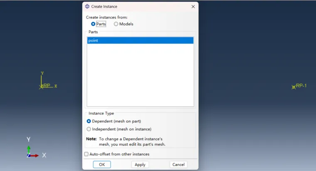The width and height of the screenshot is (316, 171).
Task: Switch instance source to Models
Action: 116,24
